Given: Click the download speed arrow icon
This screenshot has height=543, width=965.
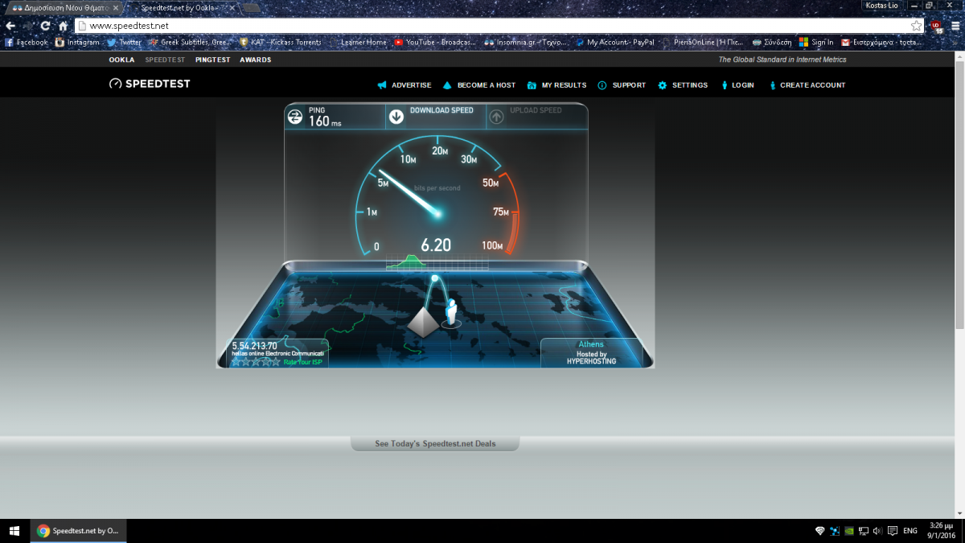Looking at the screenshot, I should (x=396, y=117).
